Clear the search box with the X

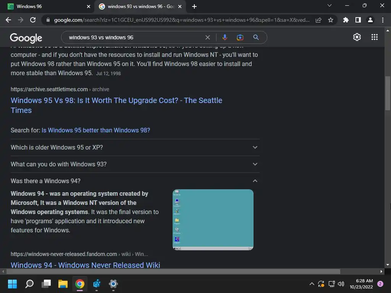pos(207,37)
